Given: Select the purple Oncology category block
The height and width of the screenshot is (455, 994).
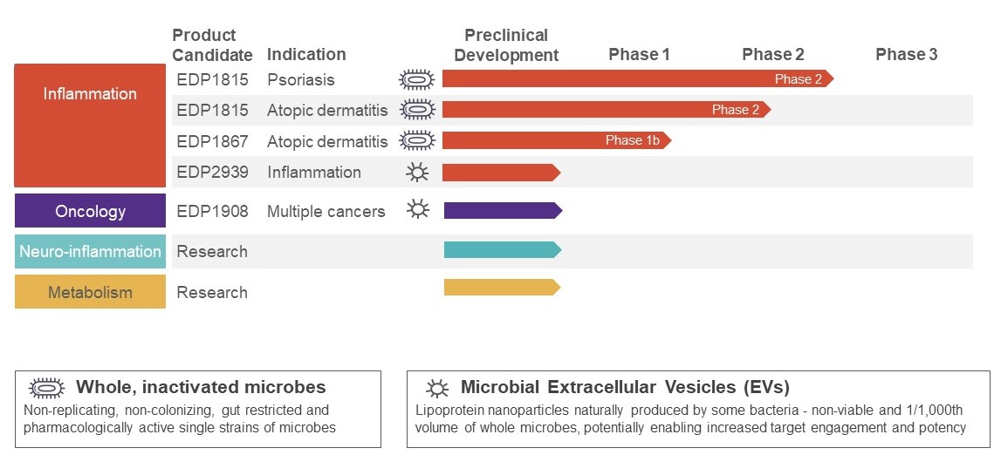Looking at the screenshot, I should 90,211.
